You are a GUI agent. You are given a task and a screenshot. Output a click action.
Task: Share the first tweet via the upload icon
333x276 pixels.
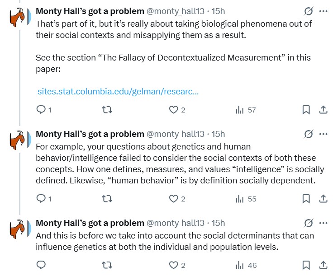point(323,110)
